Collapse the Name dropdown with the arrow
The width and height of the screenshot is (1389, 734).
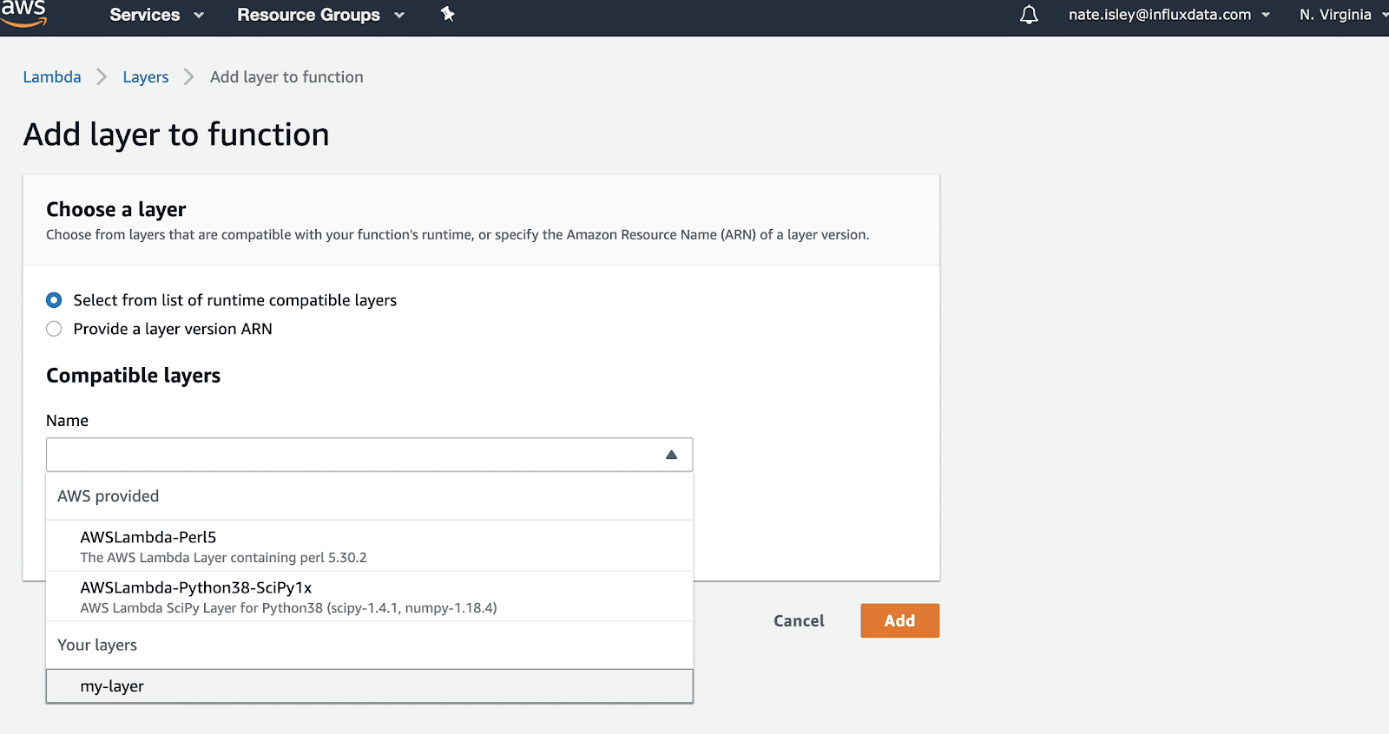pos(671,455)
